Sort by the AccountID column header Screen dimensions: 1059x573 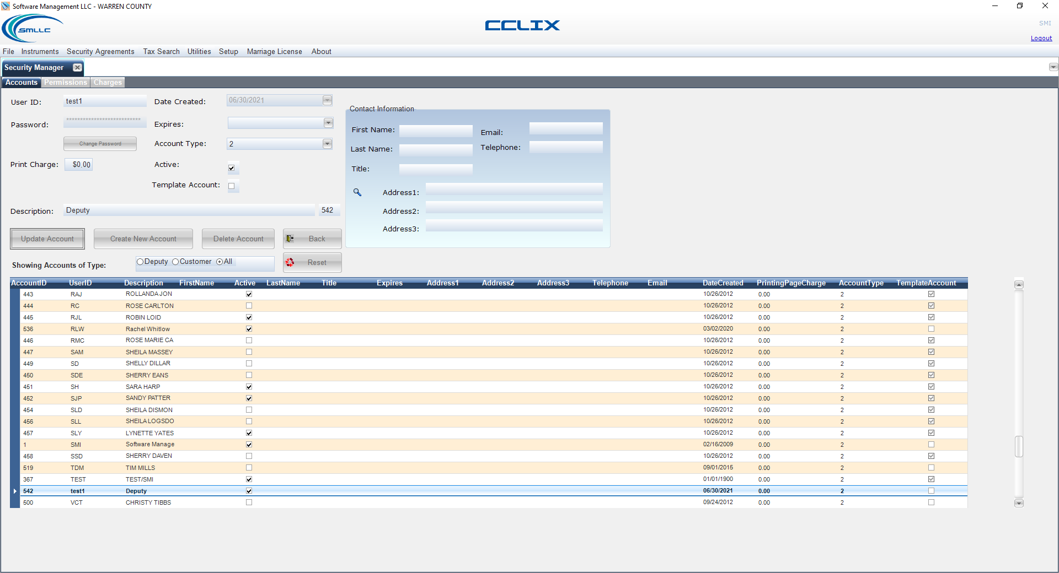(x=29, y=283)
